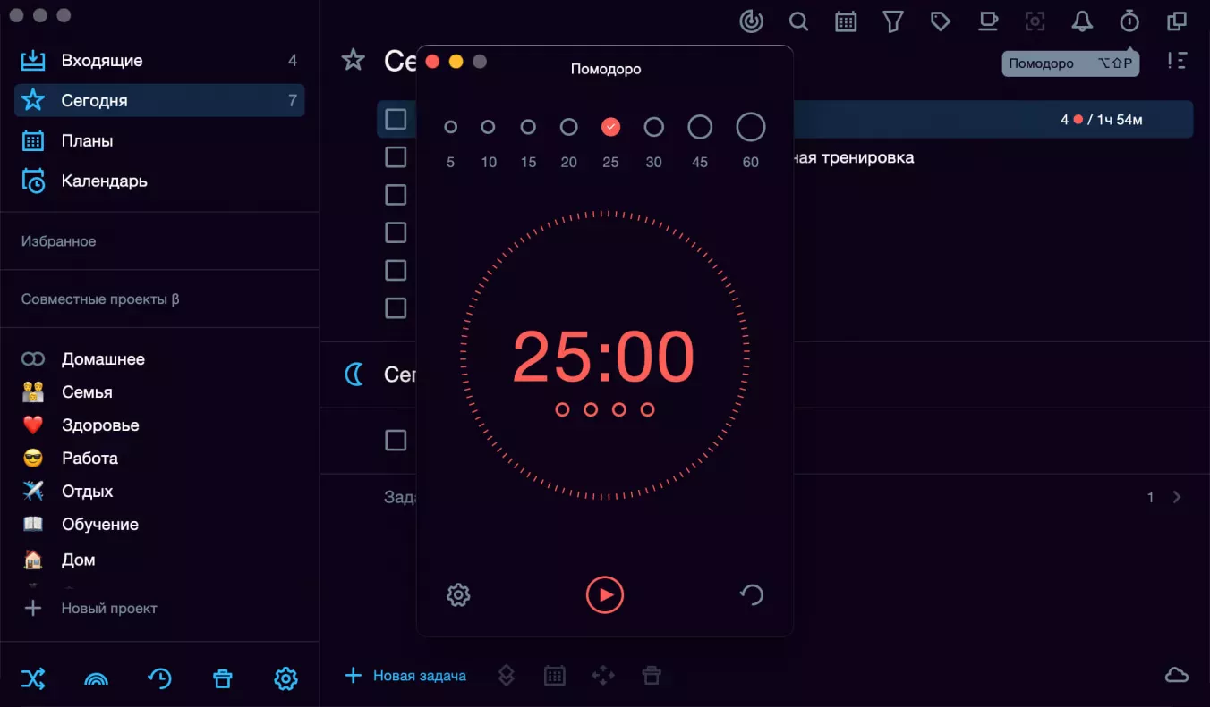Open Входящие inbox in the sidebar
The height and width of the screenshot is (707, 1210).
(x=159, y=61)
